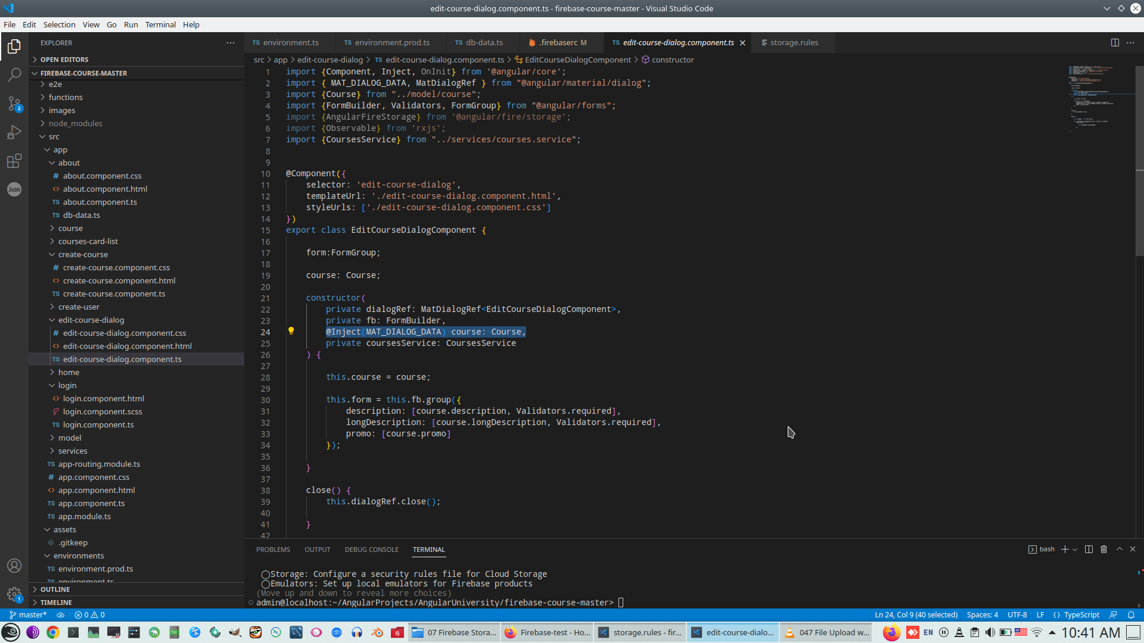
Task: Select Emulators option radio in terminal
Action: click(x=266, y=584)
